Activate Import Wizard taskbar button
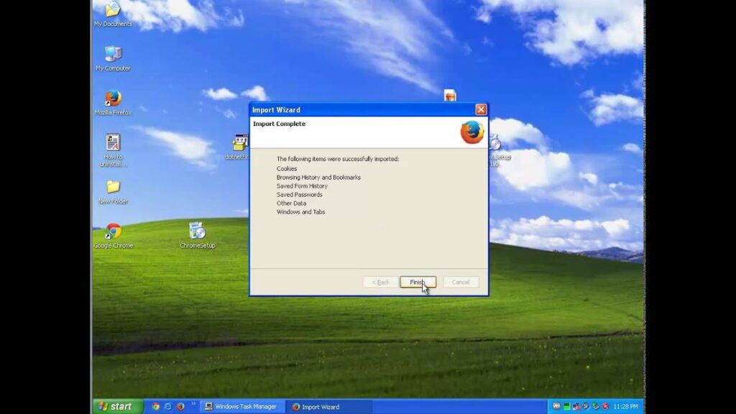 click(x=328, y=407)
